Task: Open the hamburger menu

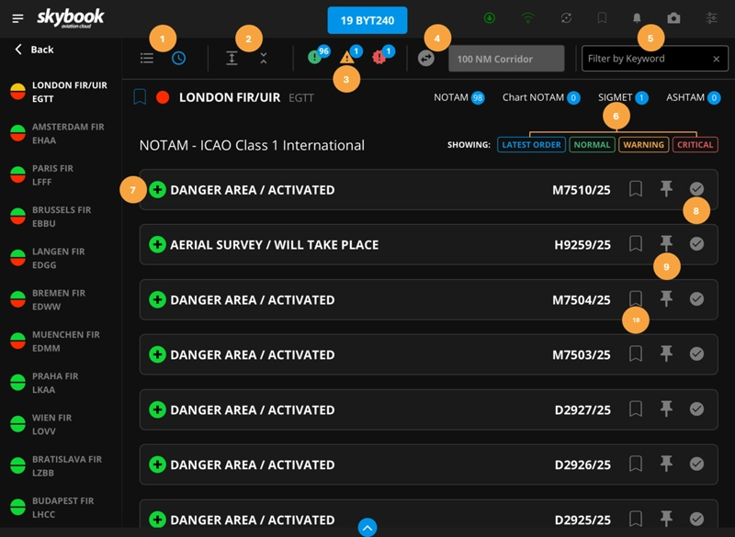Action: (x=17, y=18)
